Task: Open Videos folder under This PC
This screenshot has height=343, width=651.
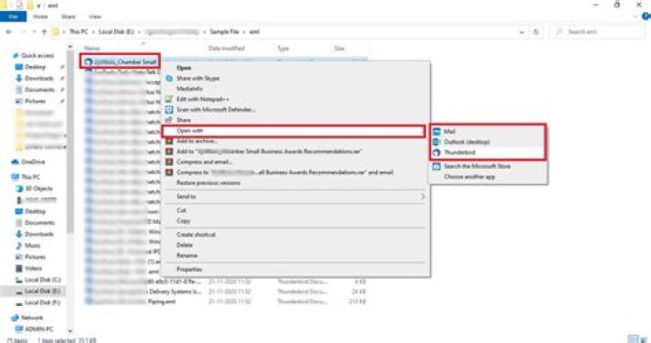Action: [x=33, y=268]
